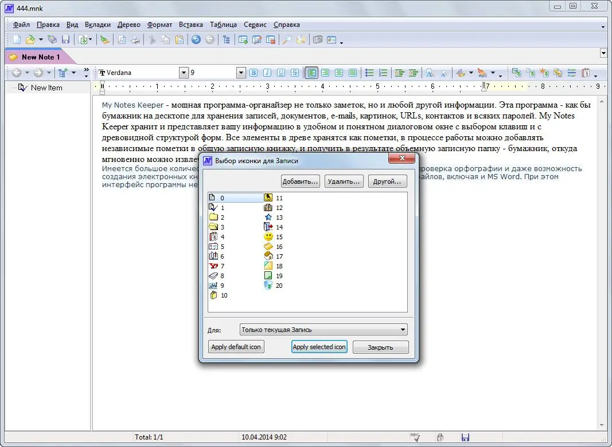Expand the add tree item dropdown arrow
The width and height of the screenshot is (612, 447).
73,73
